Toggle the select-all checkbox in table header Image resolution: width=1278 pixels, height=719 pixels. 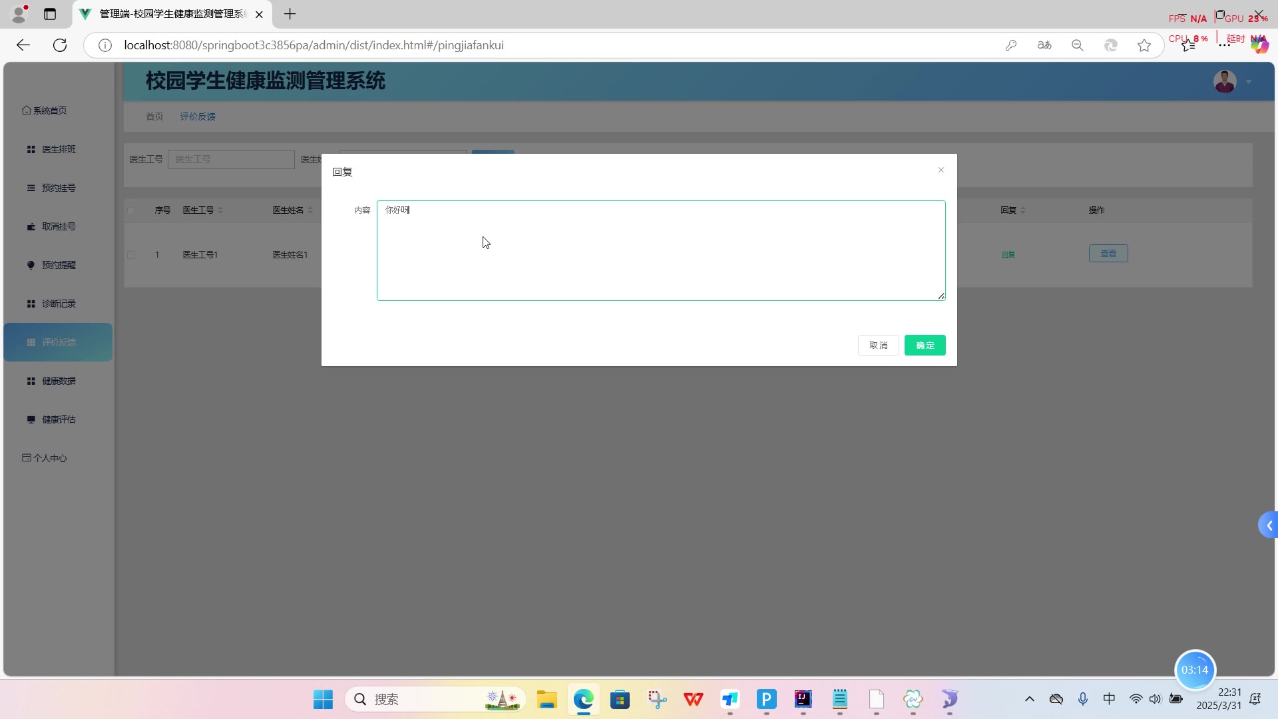tap(131, 210)
